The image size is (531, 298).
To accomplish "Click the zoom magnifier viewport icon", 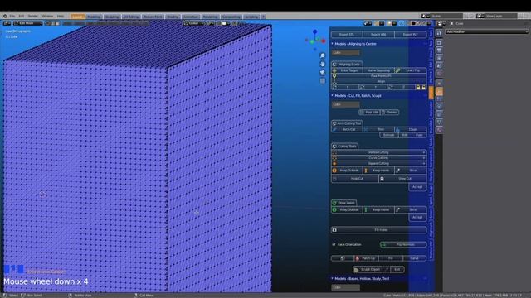I will click(x=323, y=55).
